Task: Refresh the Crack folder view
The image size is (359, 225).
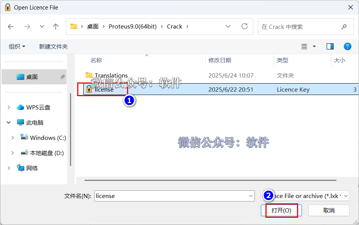Action: (245, 26)
